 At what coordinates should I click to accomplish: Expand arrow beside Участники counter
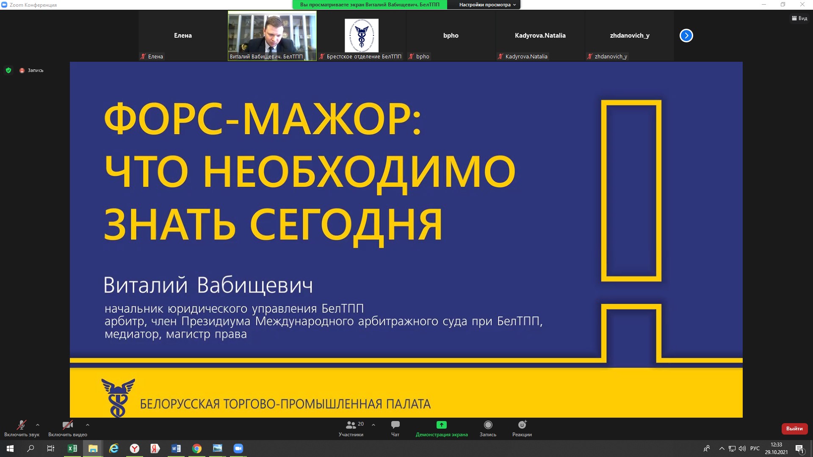373,425
